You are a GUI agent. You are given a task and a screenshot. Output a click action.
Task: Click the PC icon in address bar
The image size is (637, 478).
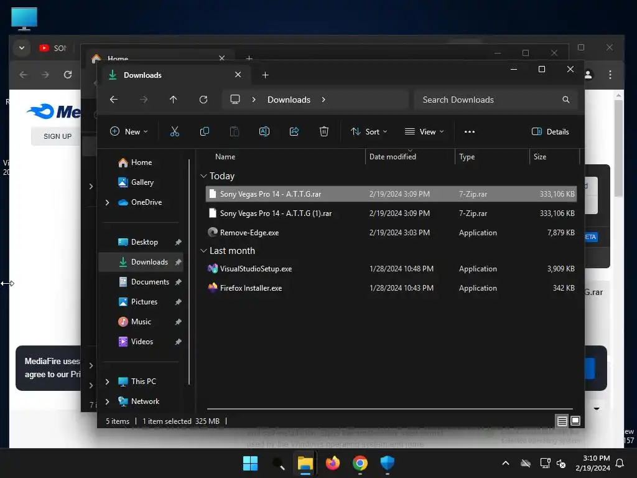pos(235,100)
